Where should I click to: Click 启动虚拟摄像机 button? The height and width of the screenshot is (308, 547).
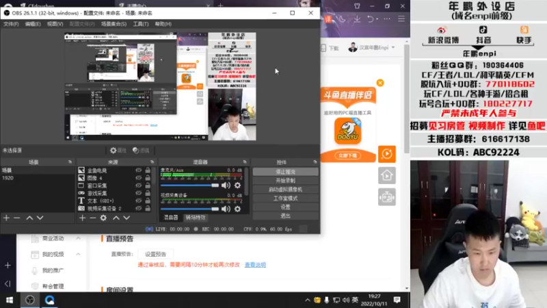285,190
